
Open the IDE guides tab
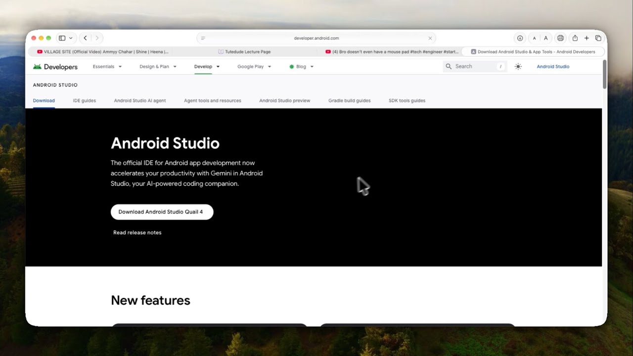tap(85, 100)
